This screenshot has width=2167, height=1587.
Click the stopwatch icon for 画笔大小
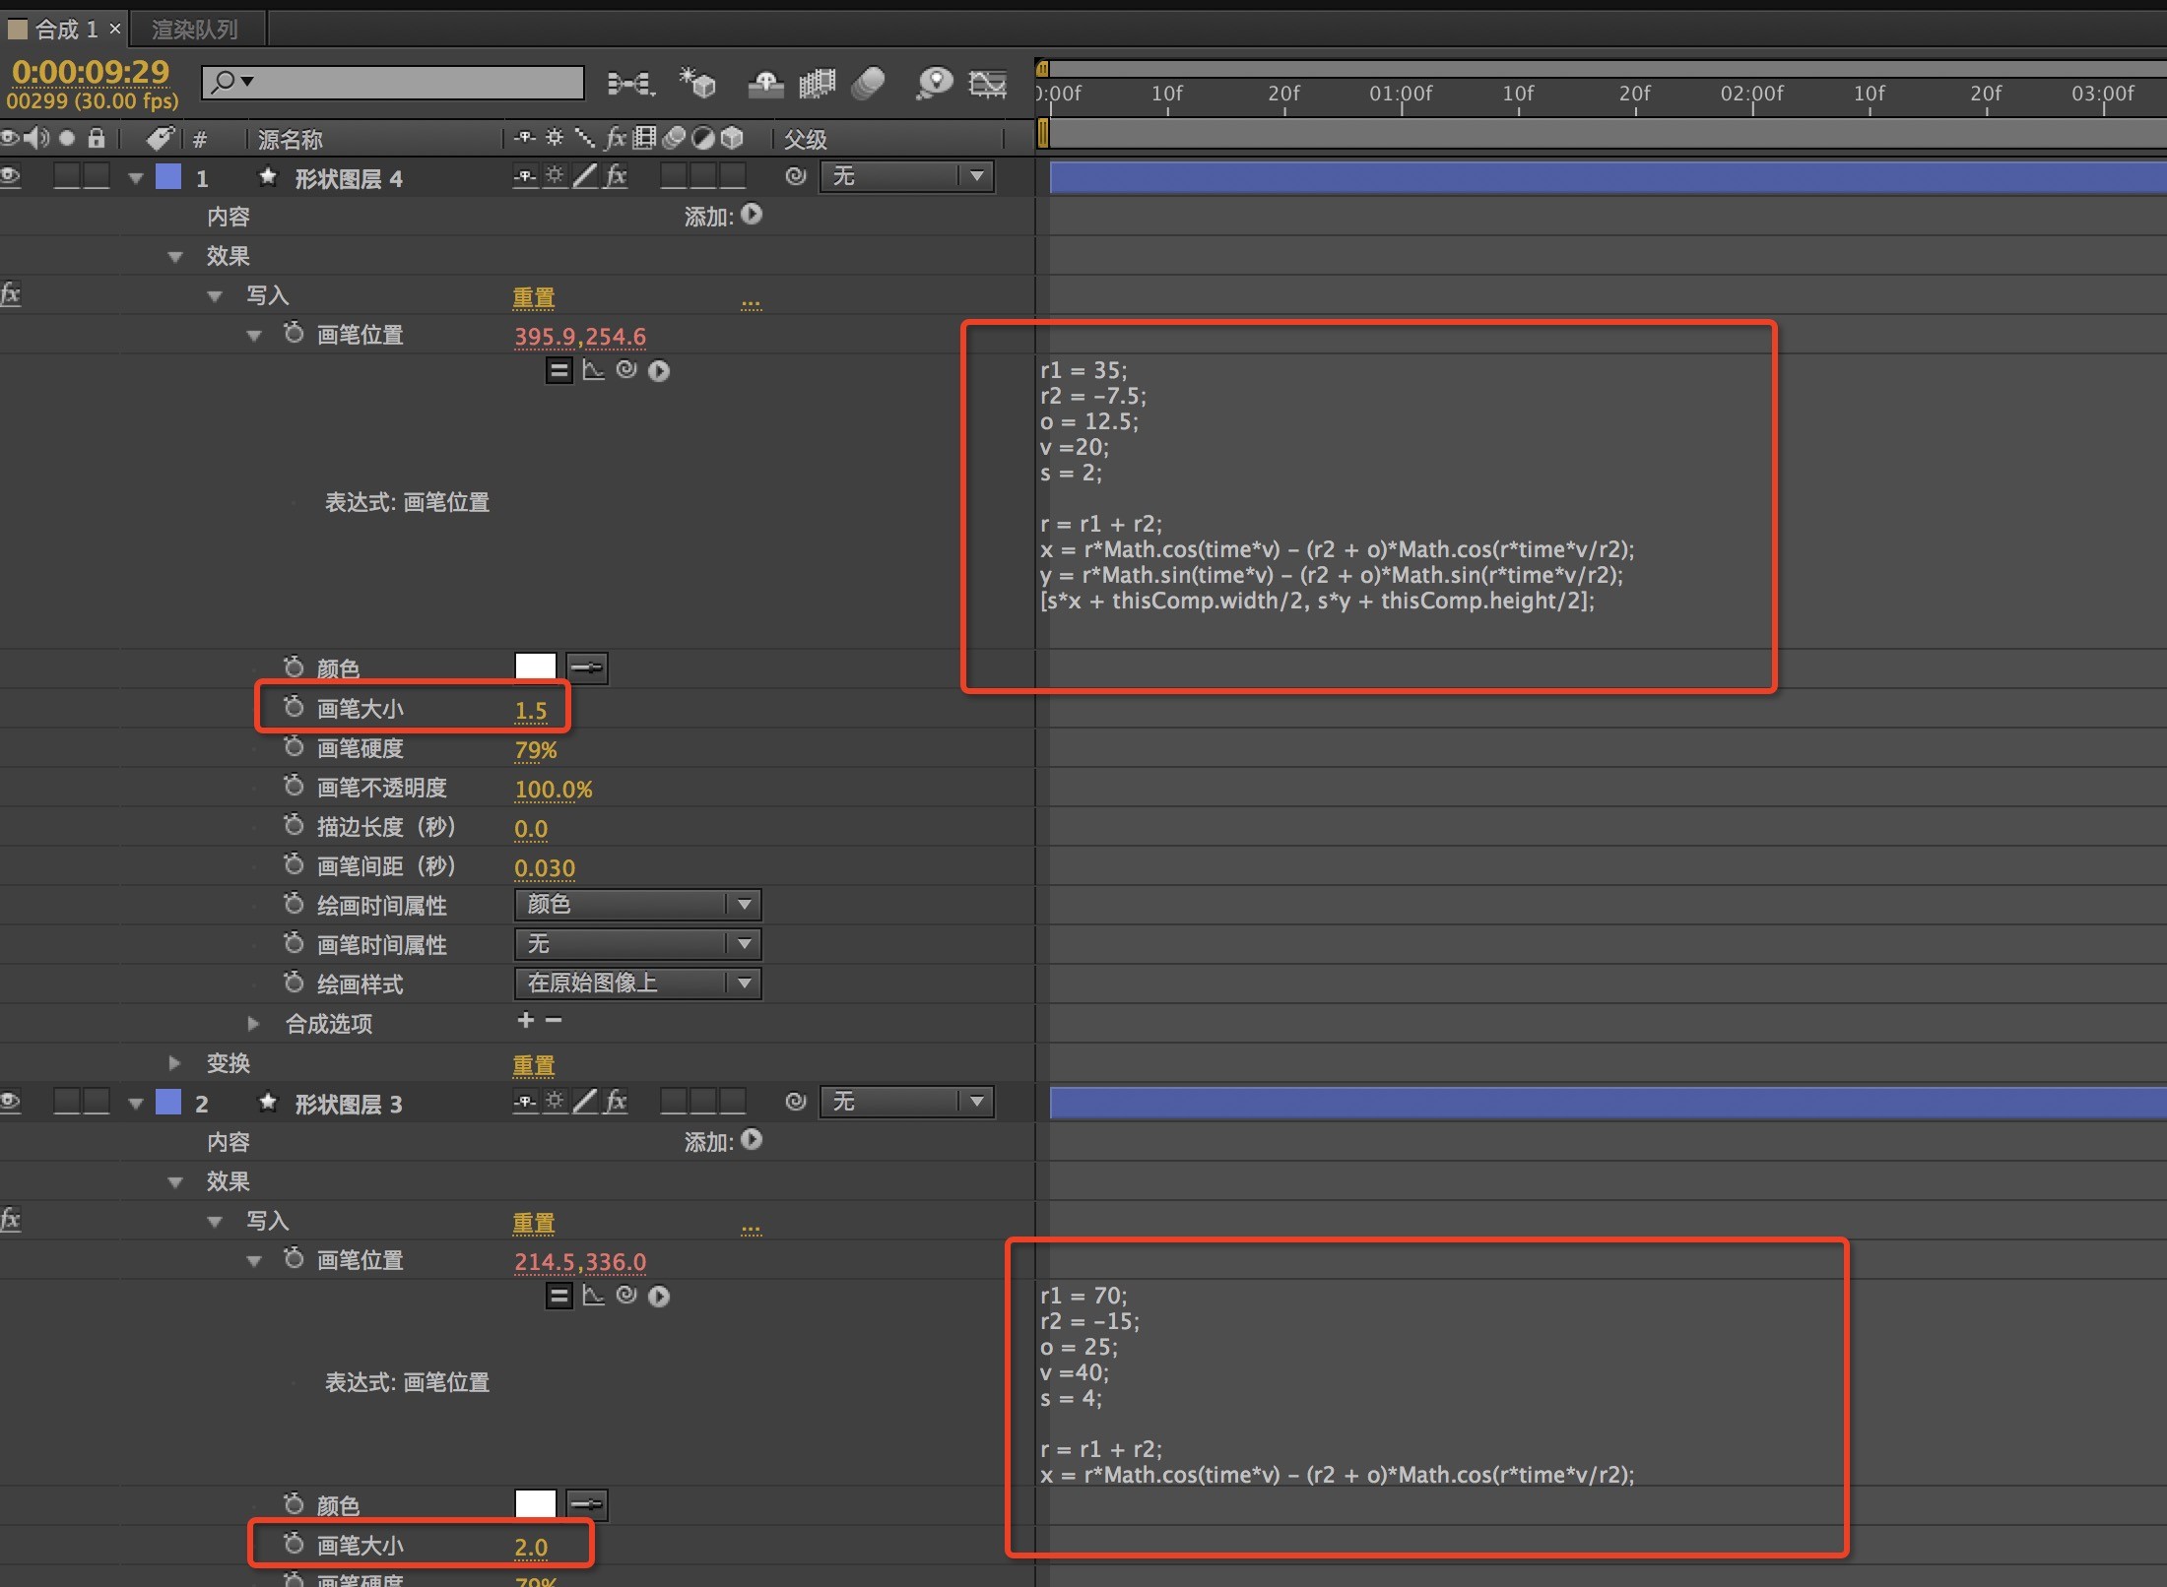click(286, 708)
